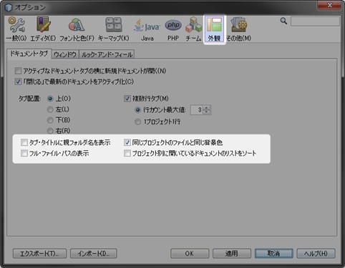345x268 pixels.
Task: Select tab placement 左(L)
Action: pos(50,109)
